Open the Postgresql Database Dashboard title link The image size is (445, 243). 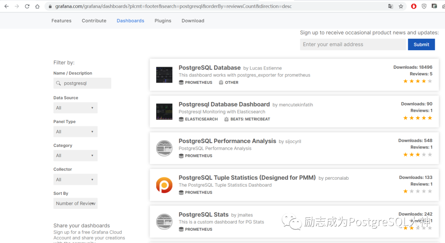224,104
